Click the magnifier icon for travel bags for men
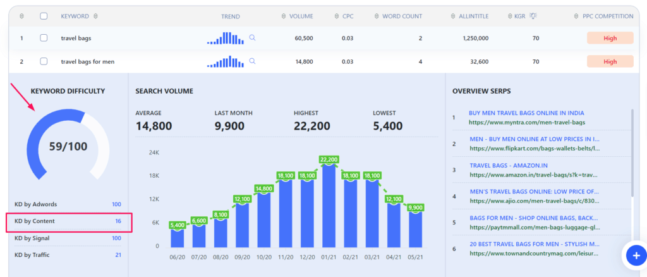 [x=252, y=61]
